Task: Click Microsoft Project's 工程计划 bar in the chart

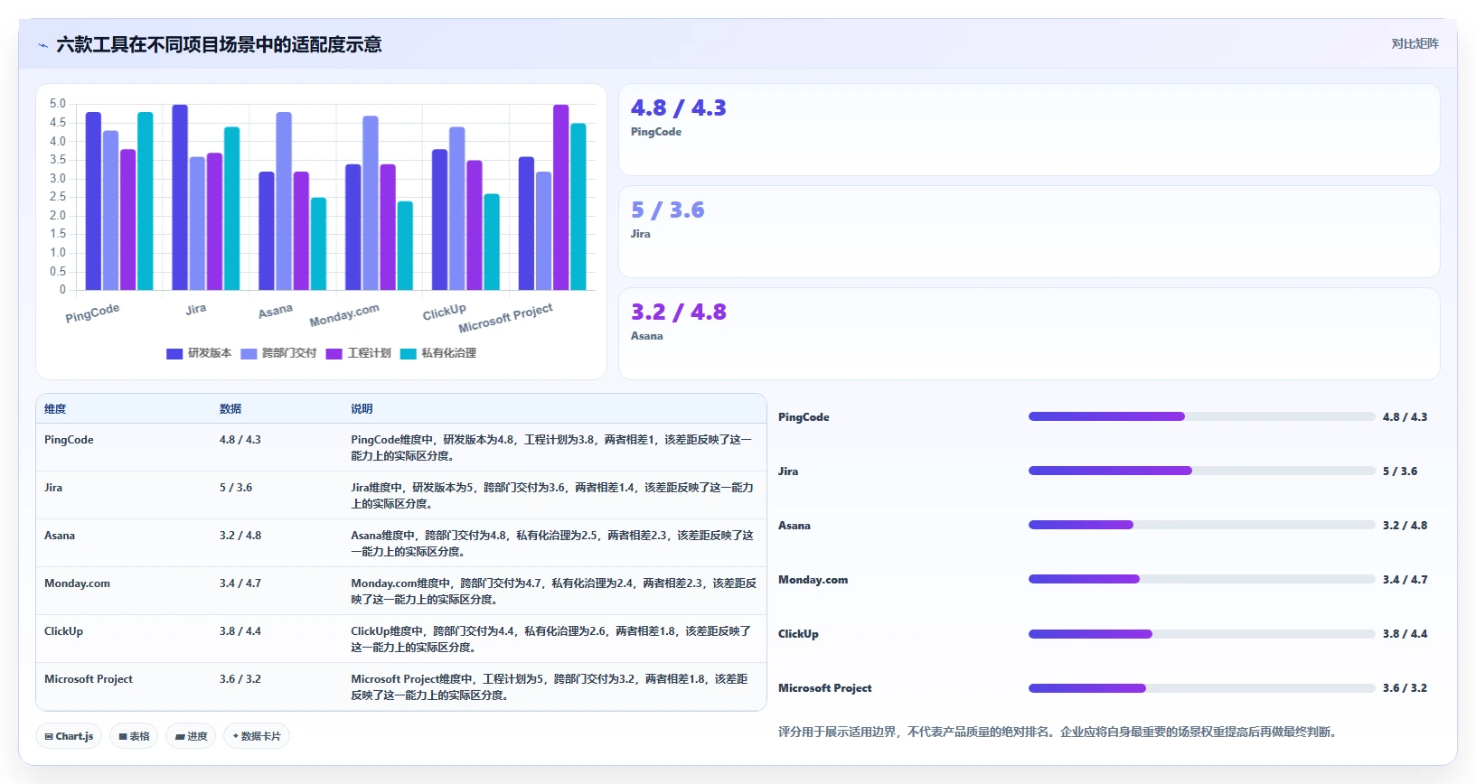Action: (561, 198)
